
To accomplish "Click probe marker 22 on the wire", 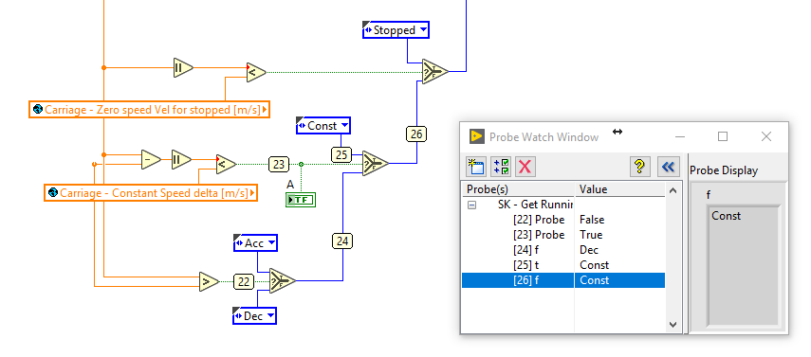I will click(244, 281).
